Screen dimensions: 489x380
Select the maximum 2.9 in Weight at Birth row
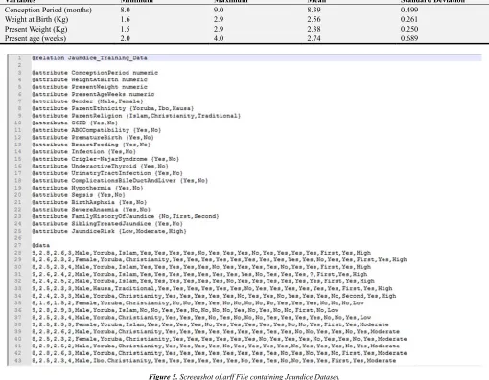219,19
